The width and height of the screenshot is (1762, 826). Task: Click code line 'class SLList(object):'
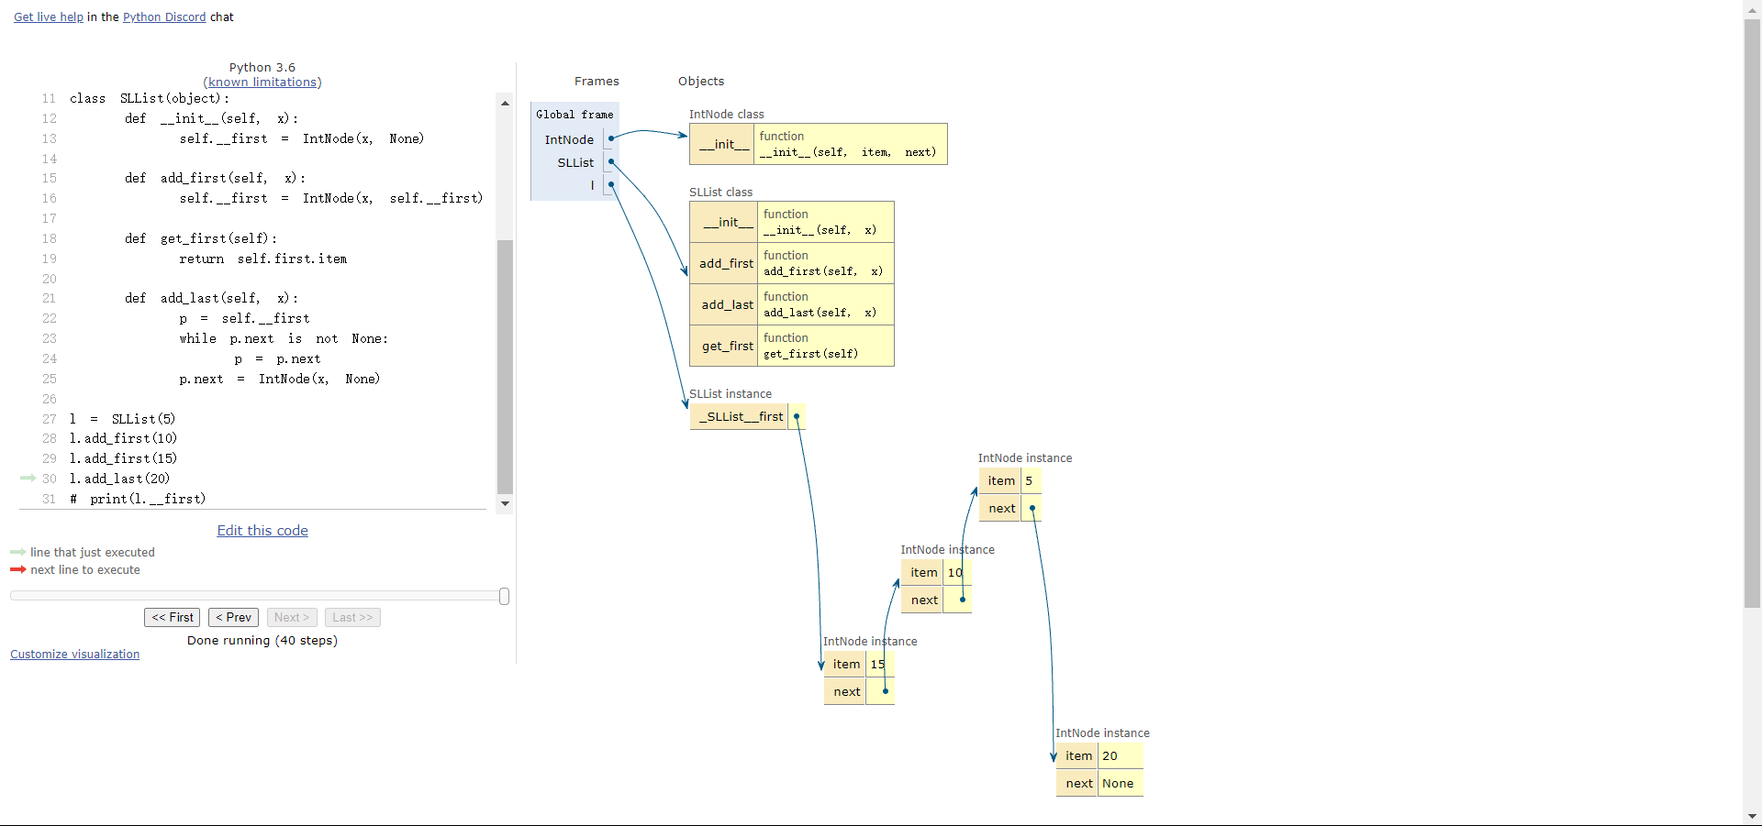click(x=150, y=98)
